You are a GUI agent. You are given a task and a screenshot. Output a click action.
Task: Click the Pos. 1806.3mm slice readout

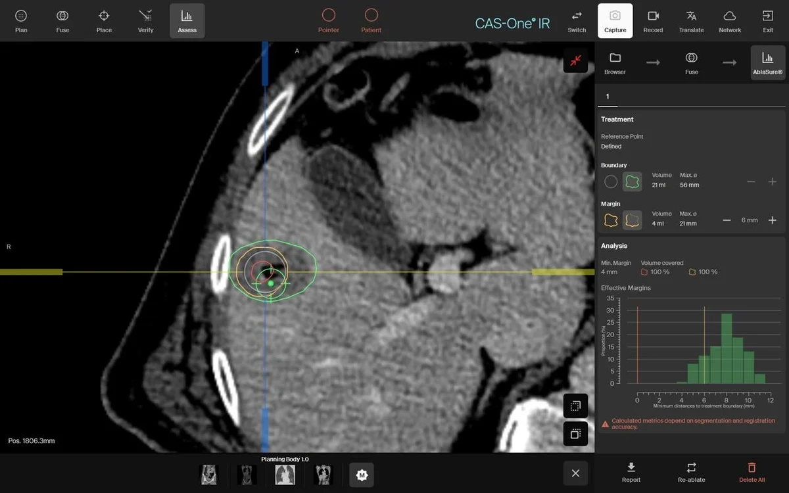coord(32,440)
